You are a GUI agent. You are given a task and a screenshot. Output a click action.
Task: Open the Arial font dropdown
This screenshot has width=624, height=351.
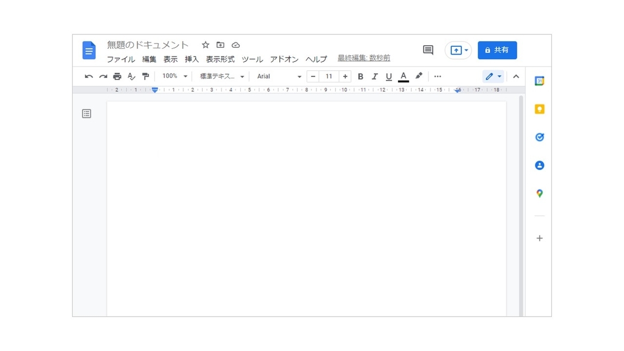pos(279,76)
